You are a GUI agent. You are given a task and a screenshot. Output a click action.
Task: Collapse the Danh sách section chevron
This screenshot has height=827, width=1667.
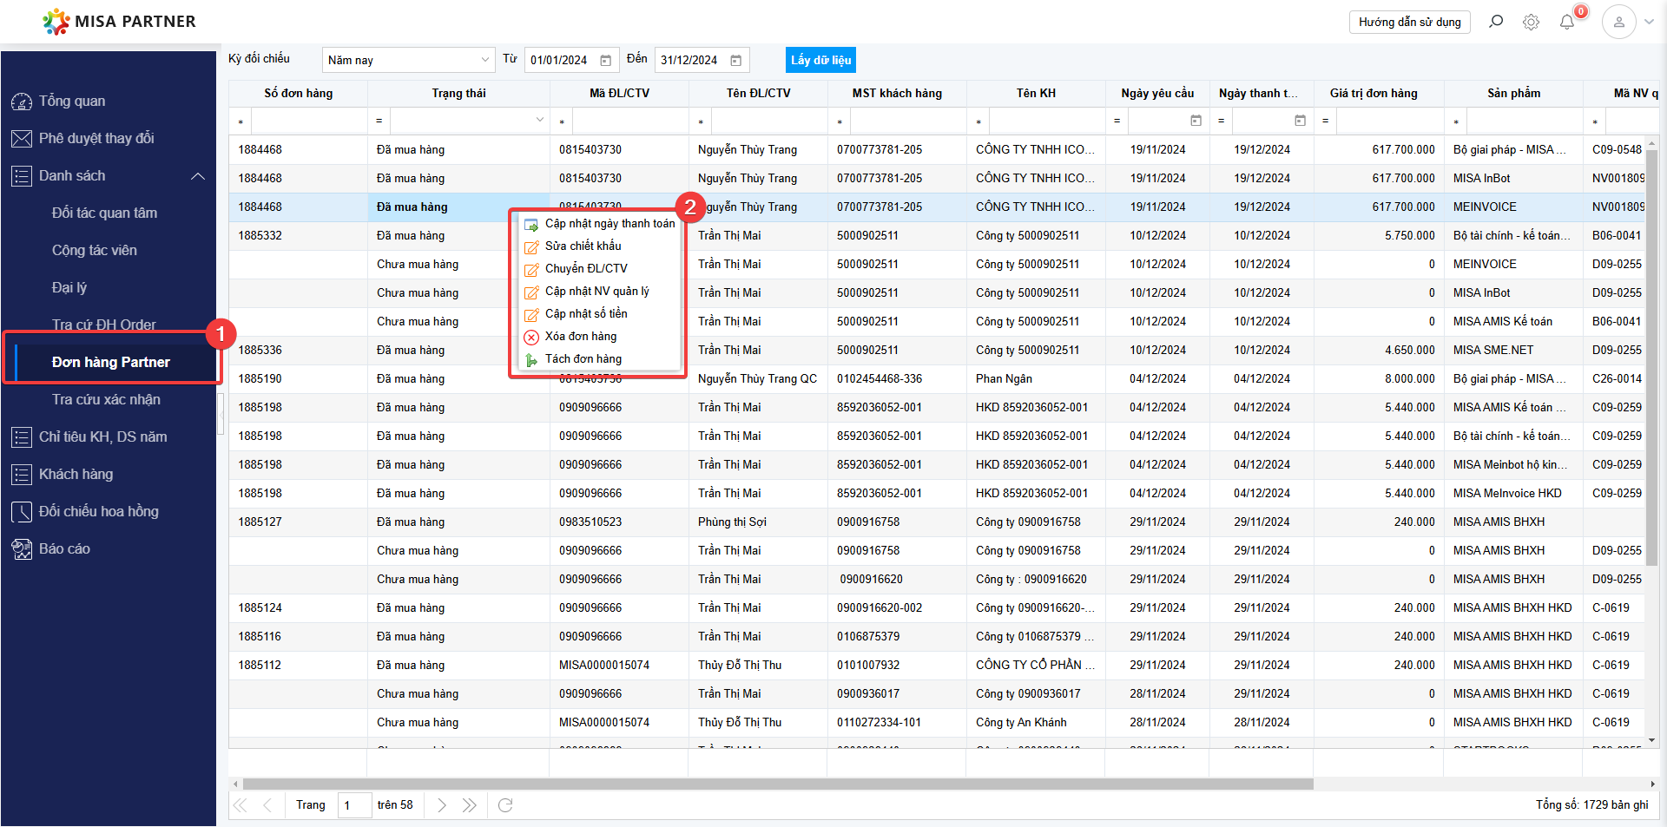tap(198, 176)
